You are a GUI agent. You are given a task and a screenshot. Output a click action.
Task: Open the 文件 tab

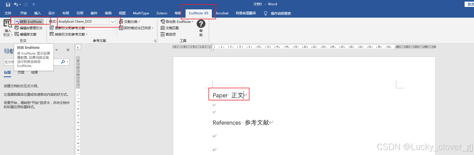(x=8, y=13)
